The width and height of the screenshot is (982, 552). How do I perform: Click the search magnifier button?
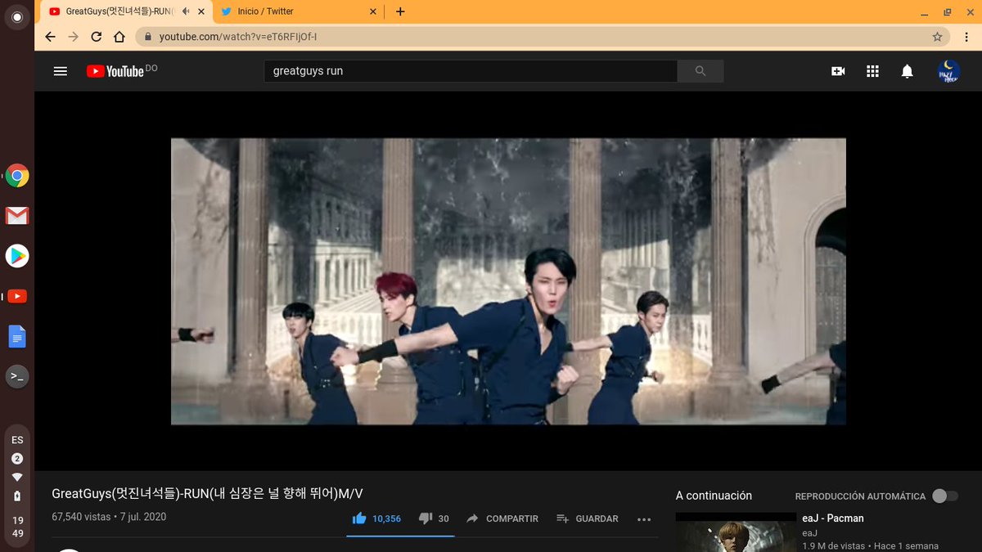(700, 71)
